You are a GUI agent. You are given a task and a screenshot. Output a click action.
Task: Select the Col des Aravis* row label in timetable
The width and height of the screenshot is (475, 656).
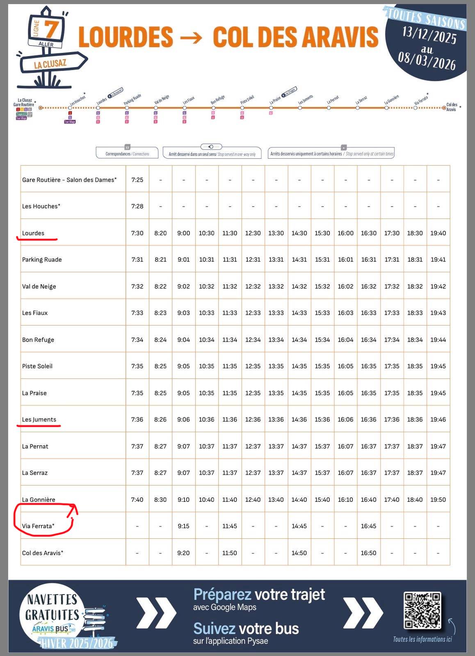click(43, 553)
